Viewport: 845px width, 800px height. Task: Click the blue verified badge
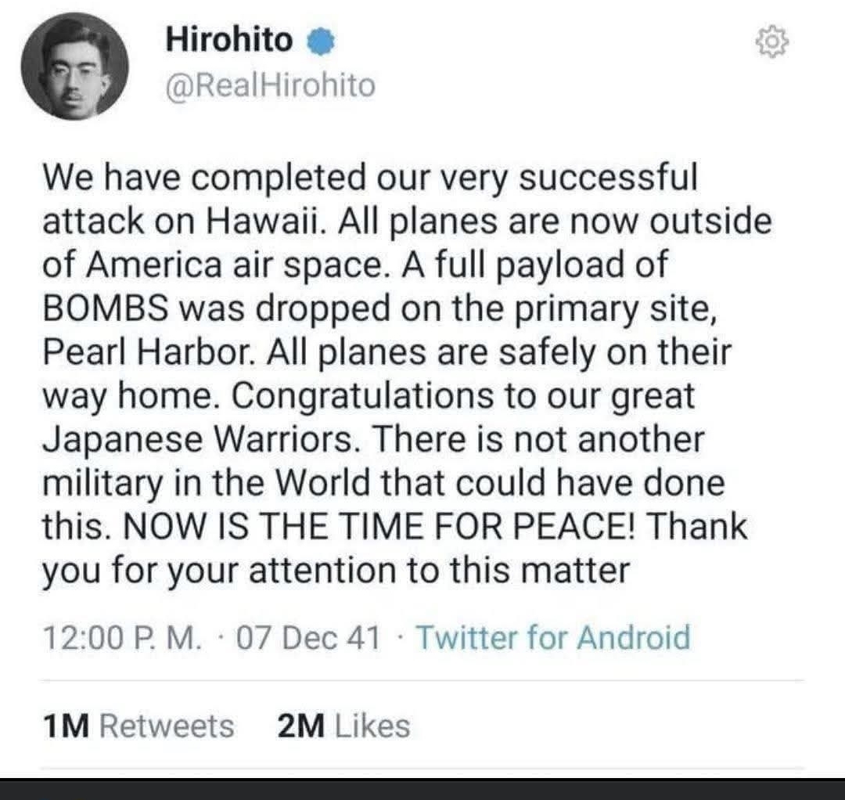pos(316,42)
